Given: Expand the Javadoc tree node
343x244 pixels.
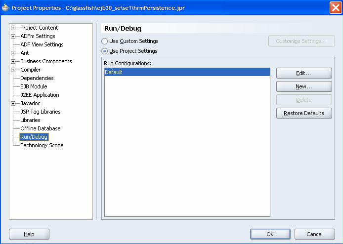Looking at the screenshot, I should tap(13, 103).
